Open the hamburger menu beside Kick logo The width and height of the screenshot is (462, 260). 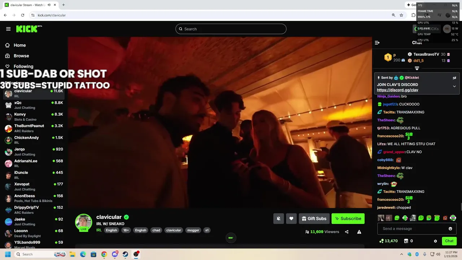click(8, 29)
